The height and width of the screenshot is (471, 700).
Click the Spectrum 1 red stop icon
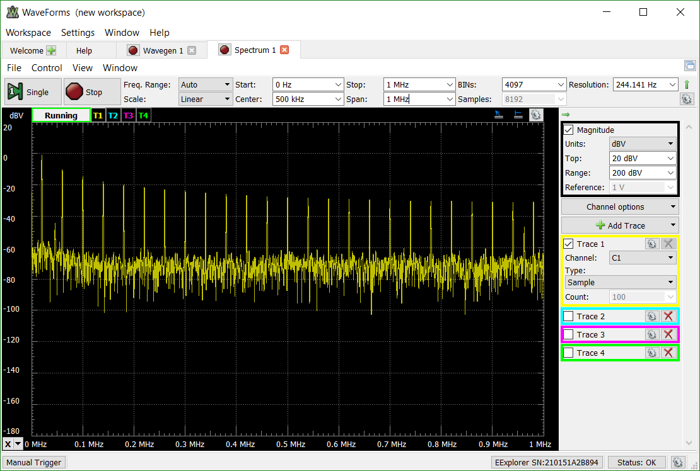pos(225,50)
